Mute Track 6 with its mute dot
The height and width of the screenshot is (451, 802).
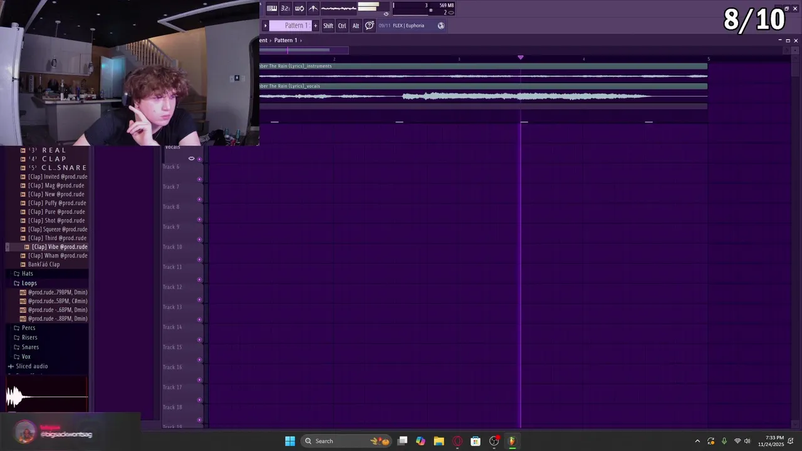point(200,179)
